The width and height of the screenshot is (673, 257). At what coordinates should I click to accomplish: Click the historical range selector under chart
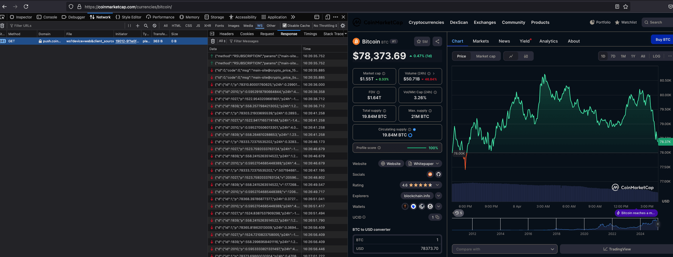click(555, 224)
